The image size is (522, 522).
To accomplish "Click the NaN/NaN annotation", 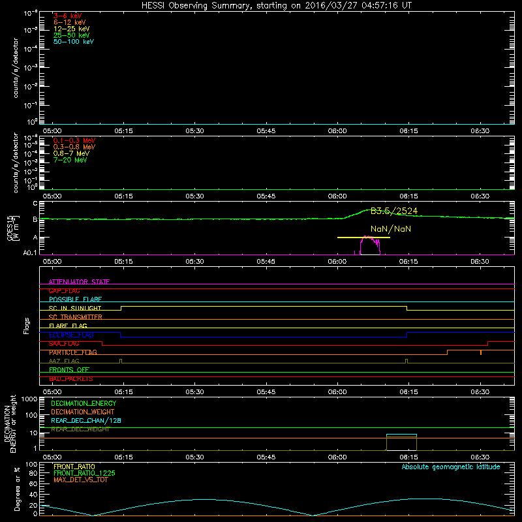I will pos(391,229).
